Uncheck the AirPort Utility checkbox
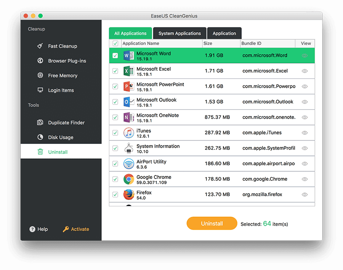Viewport: 343px width, 270px height. point(115,164)
